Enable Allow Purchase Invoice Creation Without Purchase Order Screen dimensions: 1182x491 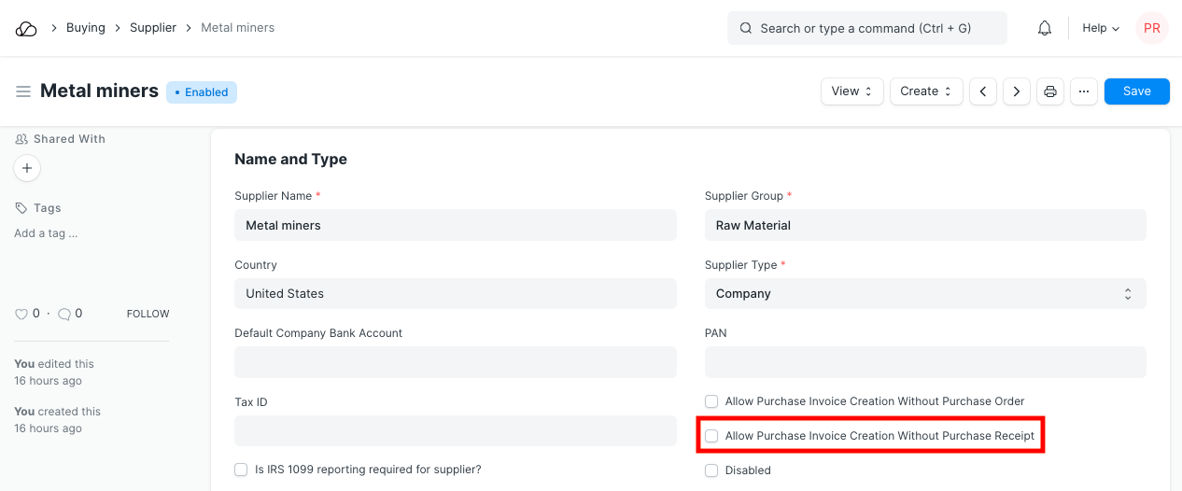tap(711, 401)
